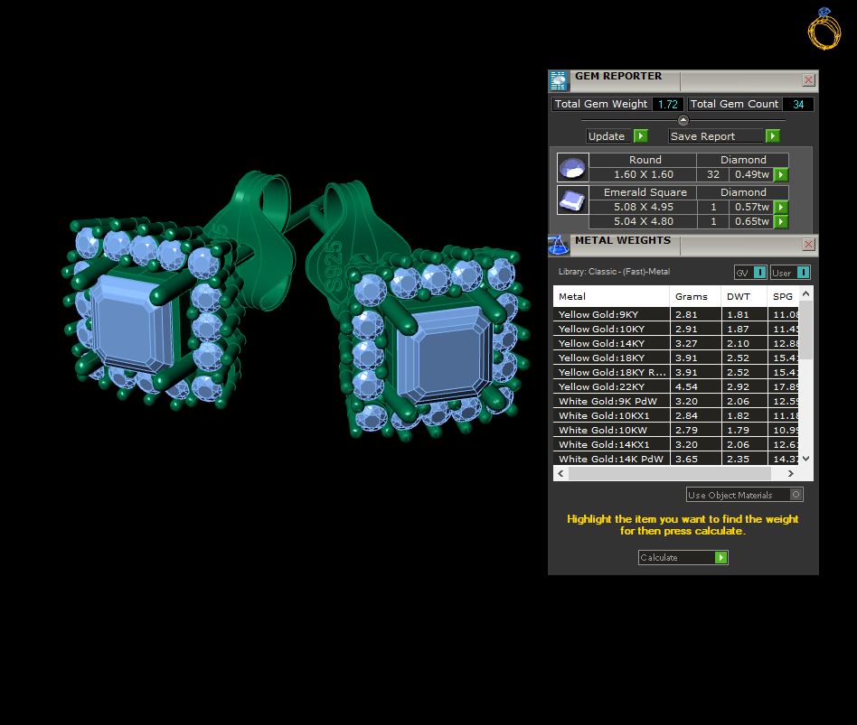Click green arrow beside 0.49tw
Viewport: 857px width, 725px height.
[781, 174]
